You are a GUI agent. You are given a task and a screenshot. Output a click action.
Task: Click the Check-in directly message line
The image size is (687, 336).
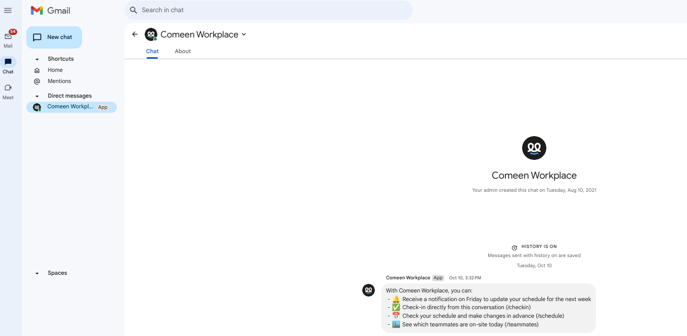[x=459, y=307]
